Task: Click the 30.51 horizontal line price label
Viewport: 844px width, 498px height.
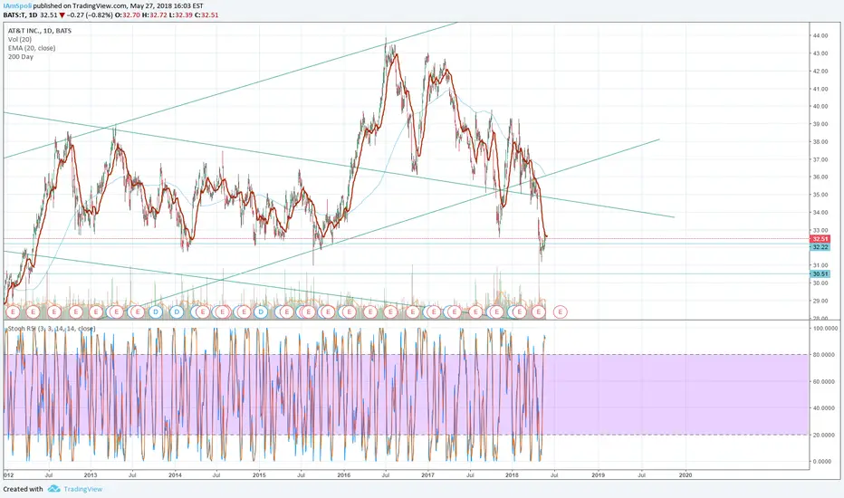Action: coord(820,274)
